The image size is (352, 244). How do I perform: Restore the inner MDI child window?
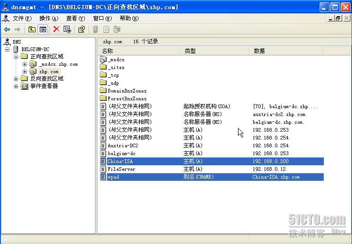pos(338,18)
